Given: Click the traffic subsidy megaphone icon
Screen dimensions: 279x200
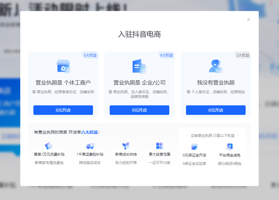Looking at the screenshot, I should 49,146.
